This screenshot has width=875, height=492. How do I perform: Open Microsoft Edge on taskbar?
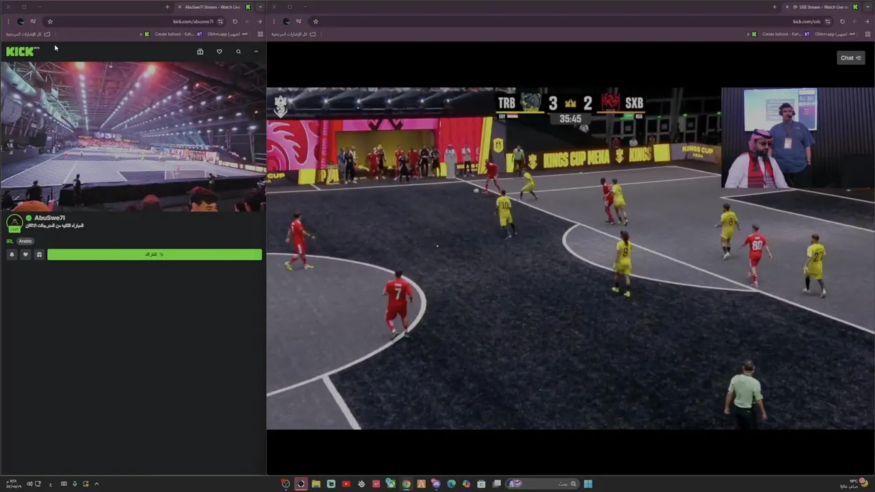pos(451,484)
